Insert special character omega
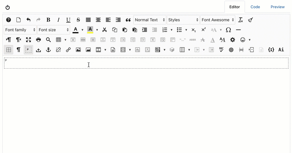This screenshot has width=292, height=153. [x=228, y=30]
